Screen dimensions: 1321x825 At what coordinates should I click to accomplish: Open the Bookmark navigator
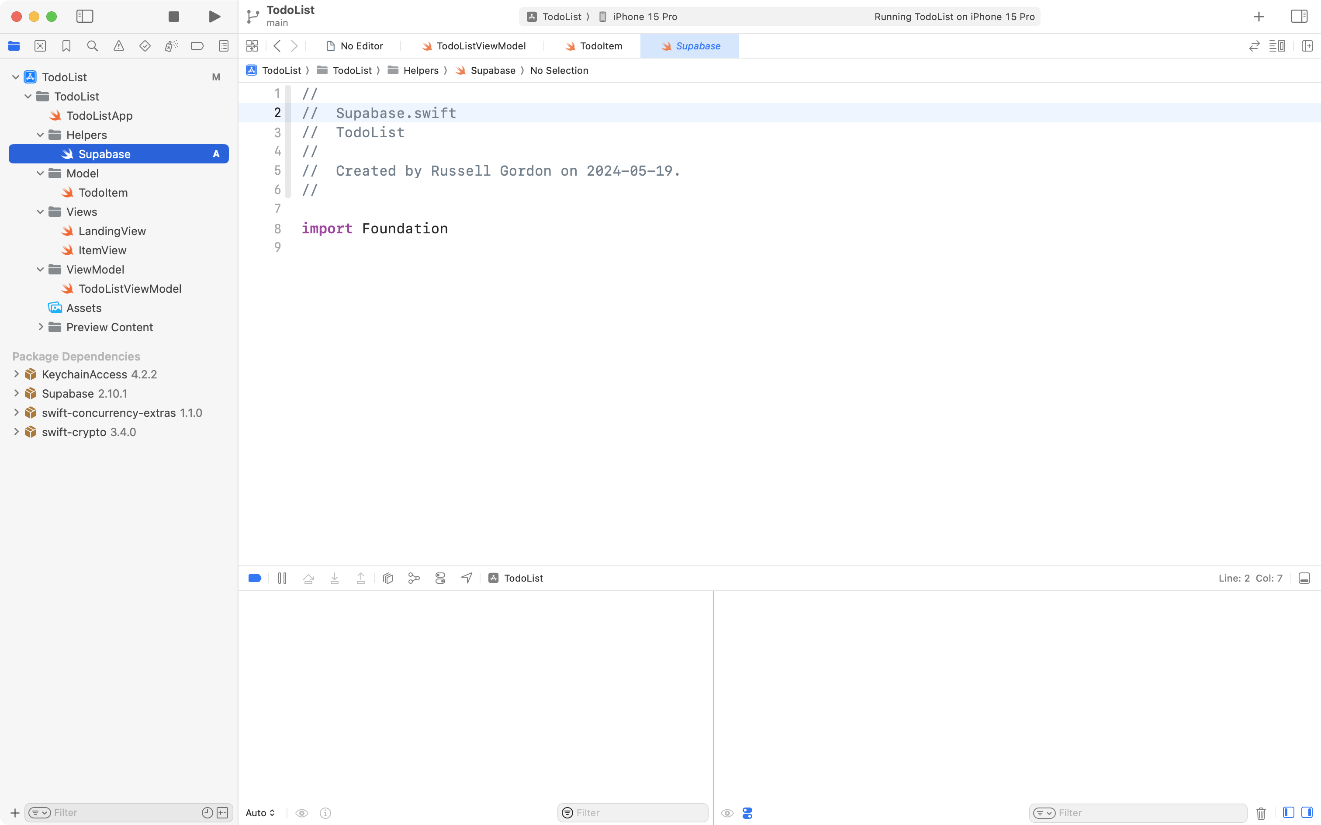[x=66, y=46]
